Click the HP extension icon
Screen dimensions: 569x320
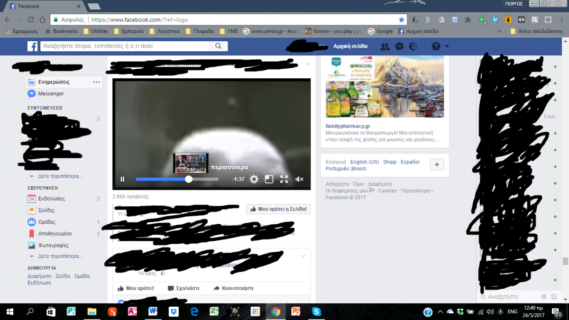(x=495, y=20)
